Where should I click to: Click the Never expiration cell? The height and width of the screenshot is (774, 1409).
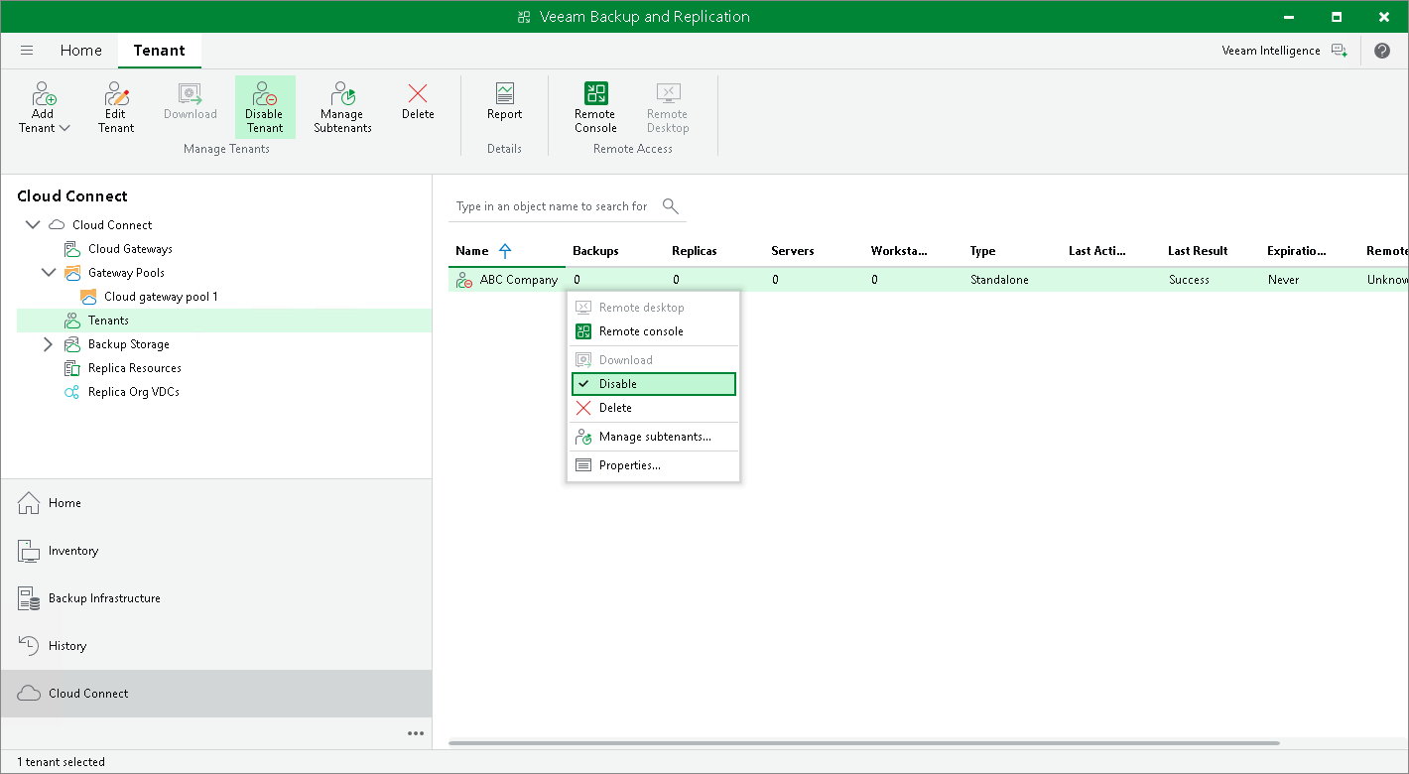point(1283,280)
